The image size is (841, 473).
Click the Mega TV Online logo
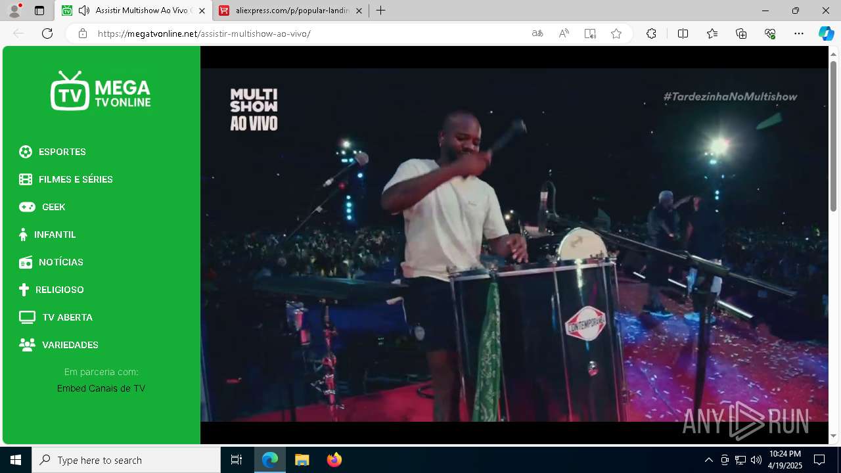101,91
